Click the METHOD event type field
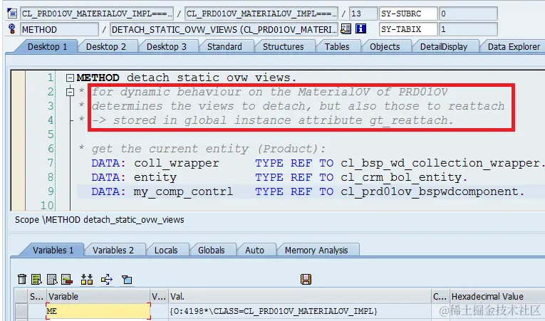545x321 pixels. (59, 29)
